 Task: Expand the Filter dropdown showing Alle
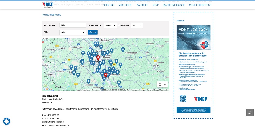pyautogui.click(x=73, y=32)
